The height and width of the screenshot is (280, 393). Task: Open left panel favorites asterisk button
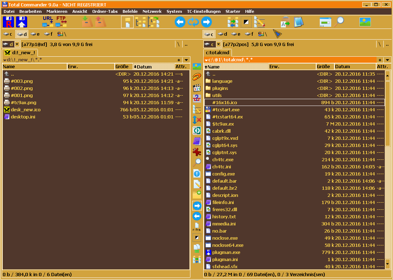click(x=179, y=60)
